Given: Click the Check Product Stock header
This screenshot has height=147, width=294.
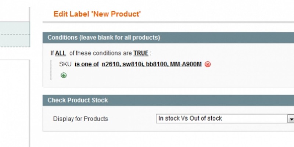Looking at the screenshot, I should [78, 100].
